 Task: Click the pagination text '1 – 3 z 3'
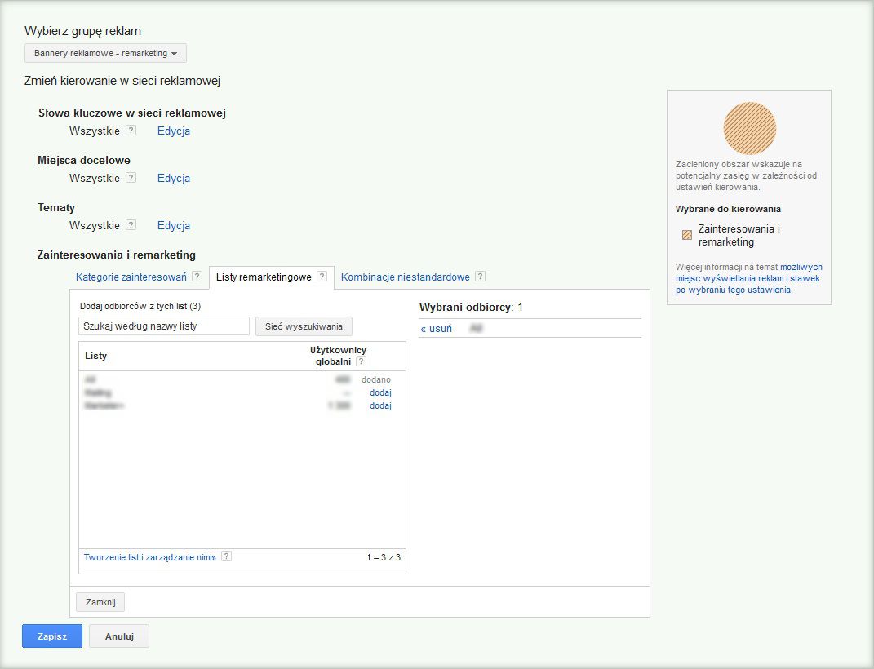coord(384,557)
